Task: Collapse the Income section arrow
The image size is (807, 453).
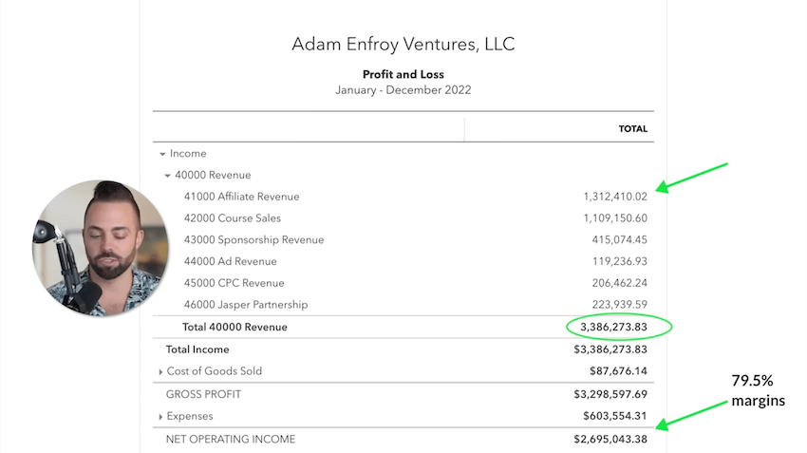Action: pyautogui.click(x=162, y=154)
